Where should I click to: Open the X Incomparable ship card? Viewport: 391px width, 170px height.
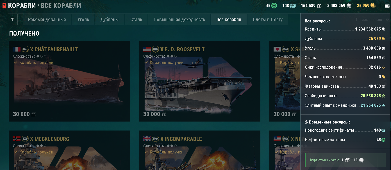pos(200,150)
